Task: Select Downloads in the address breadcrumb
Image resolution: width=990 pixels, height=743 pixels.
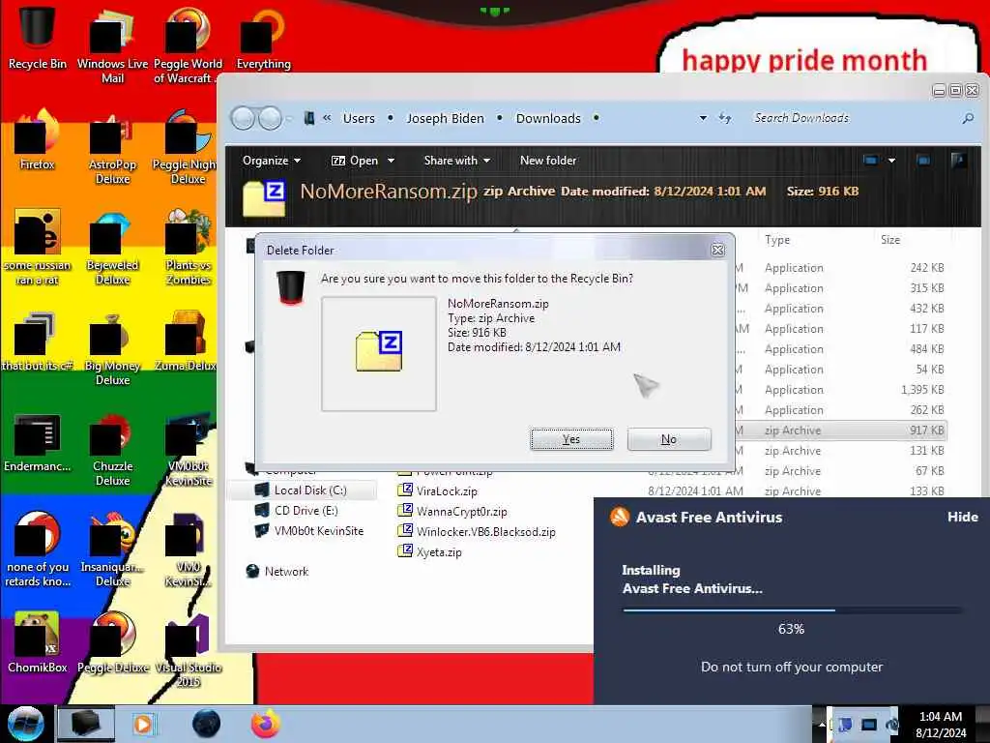Action: click(548, 118)
